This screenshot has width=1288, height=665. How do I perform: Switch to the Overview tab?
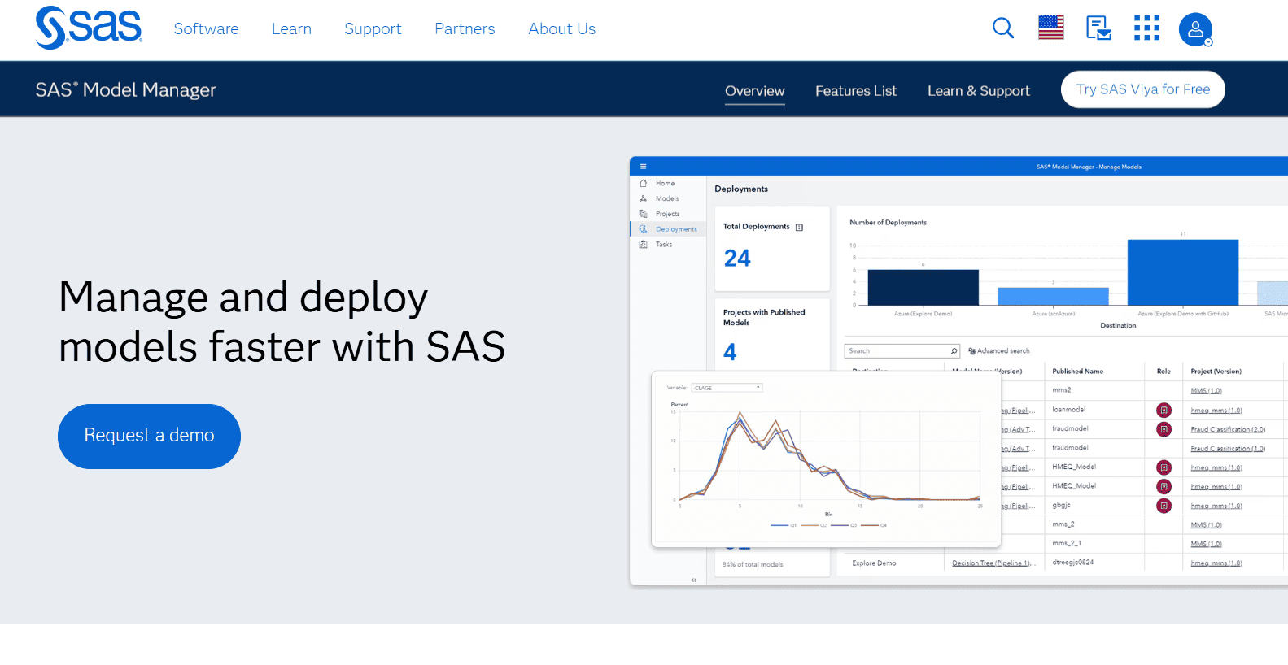[755, 91]
